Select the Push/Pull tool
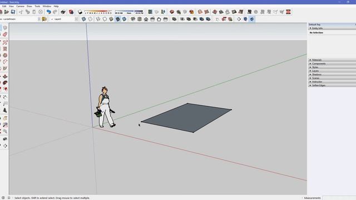Viewport: 356px width, 200px height. (5, 77)
